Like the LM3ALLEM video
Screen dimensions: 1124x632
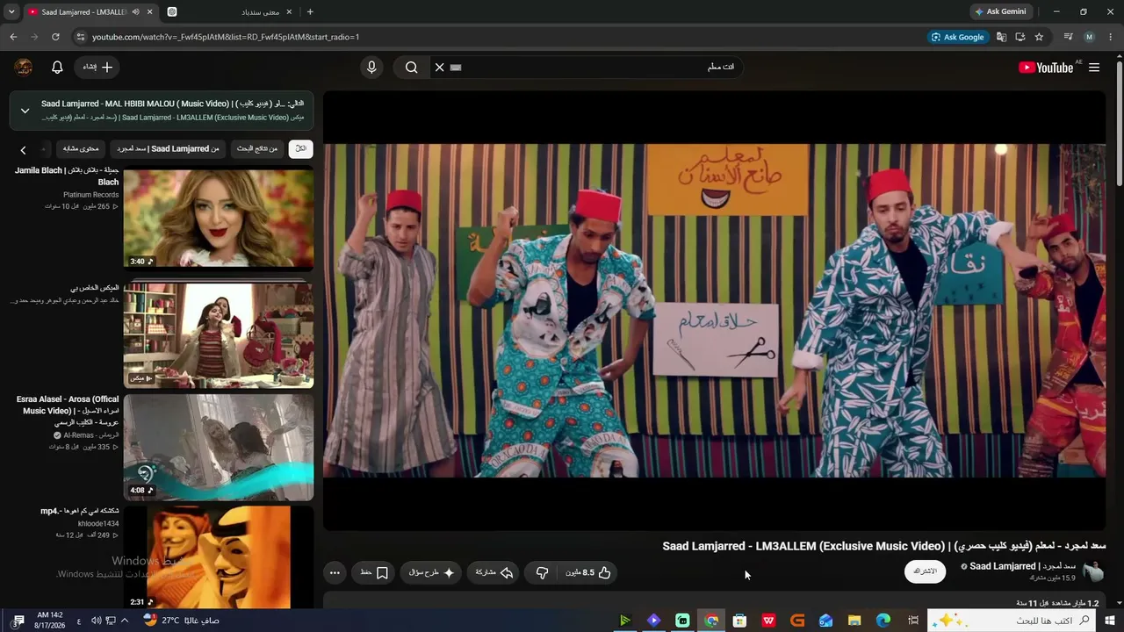[x=588, y=572]
